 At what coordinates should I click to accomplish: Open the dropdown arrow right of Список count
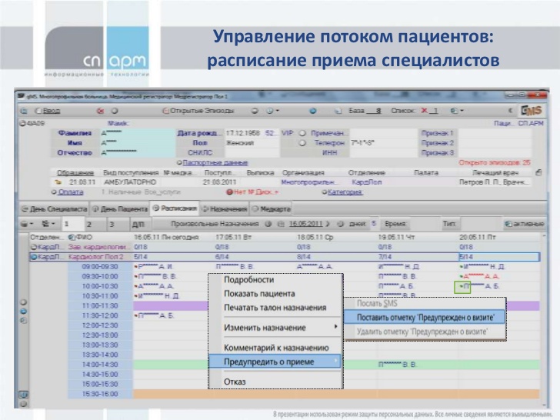coord(462,111)
